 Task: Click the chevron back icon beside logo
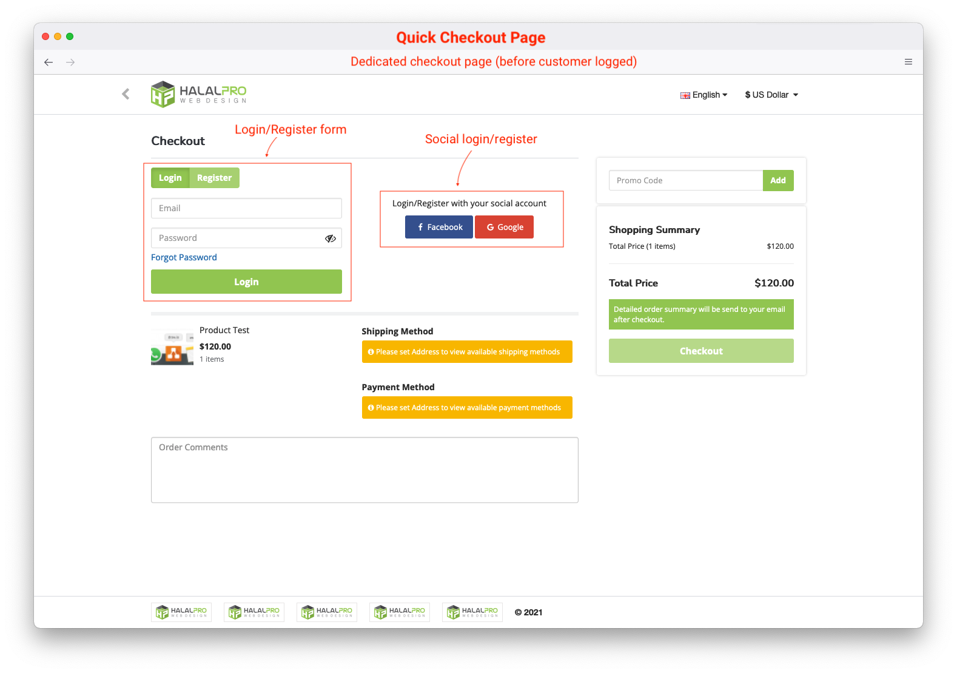coord(126,94)
